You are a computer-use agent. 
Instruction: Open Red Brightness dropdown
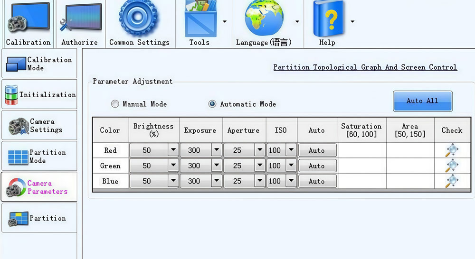173,150
